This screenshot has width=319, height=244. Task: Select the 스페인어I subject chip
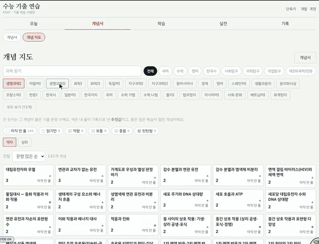(239, 83)
